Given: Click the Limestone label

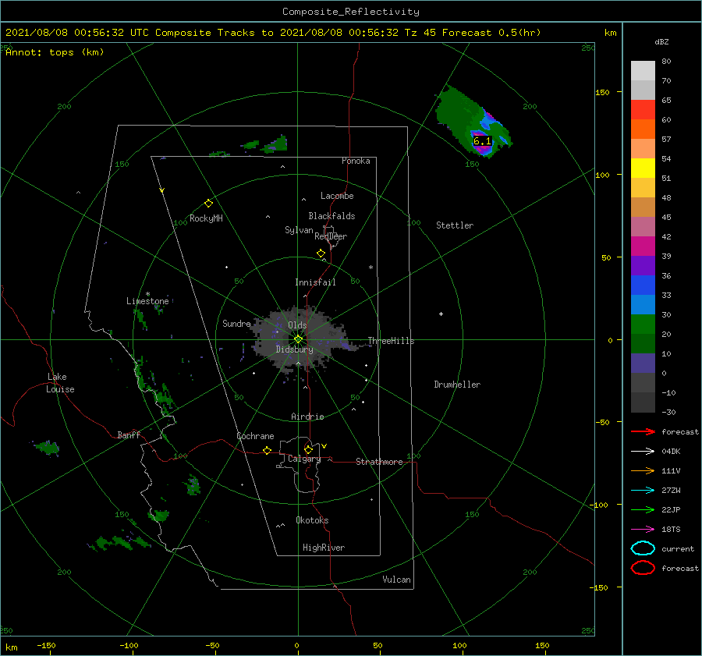Looking at the screenshot, I should [x=147, y=301].
